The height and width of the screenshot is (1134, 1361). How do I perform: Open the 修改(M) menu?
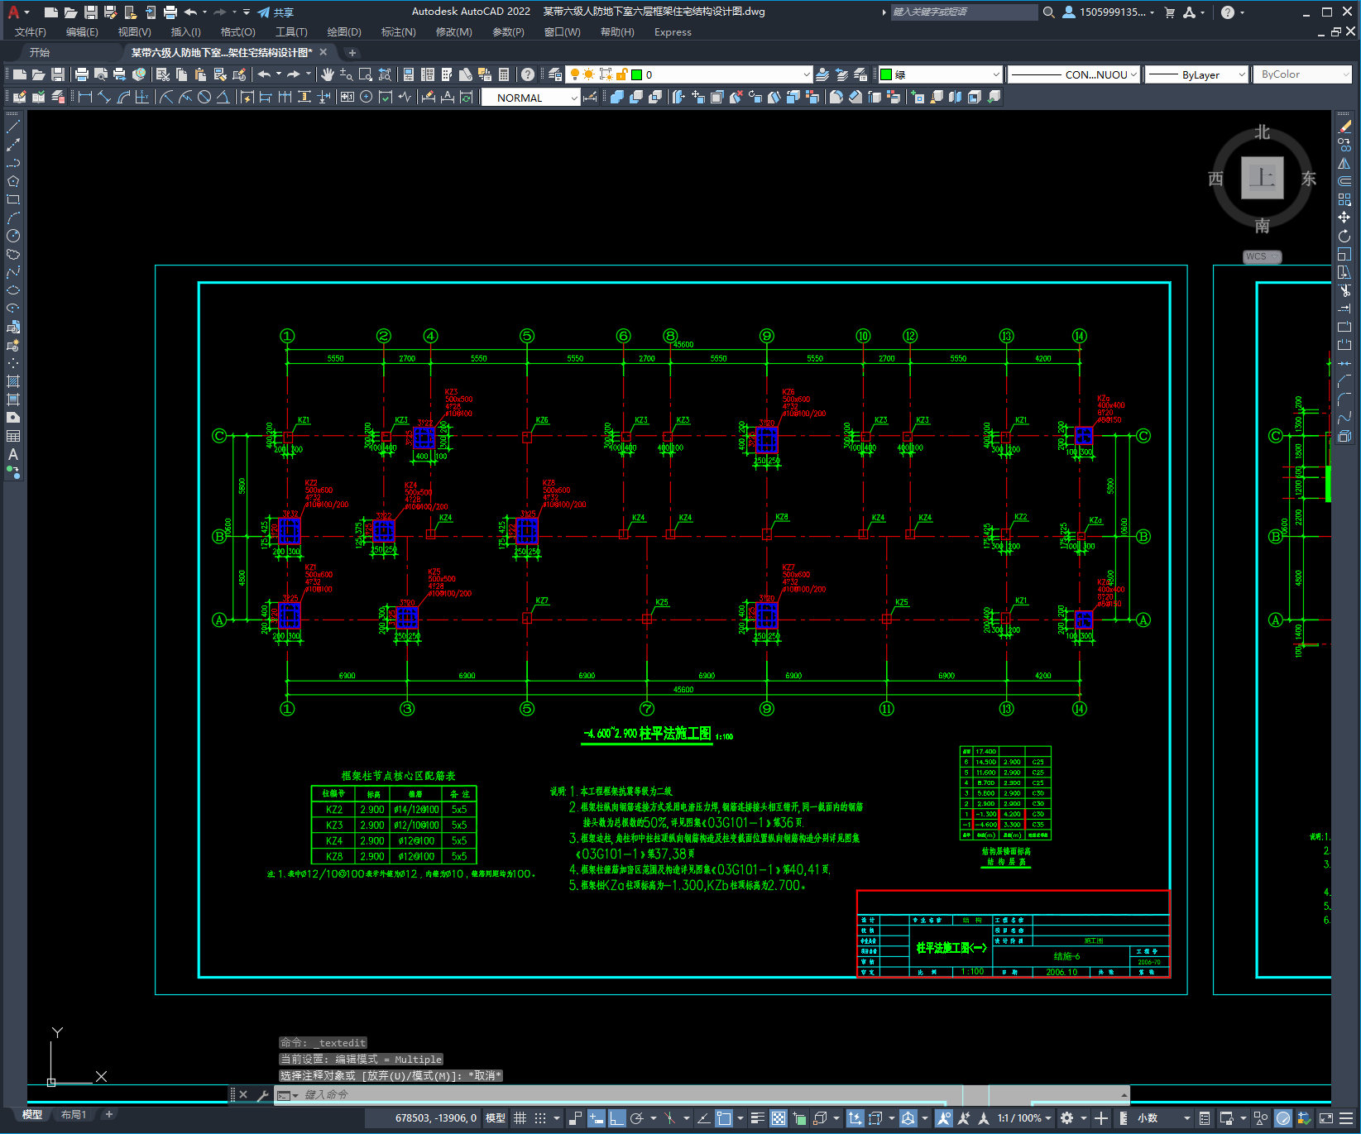coord(453,32)
